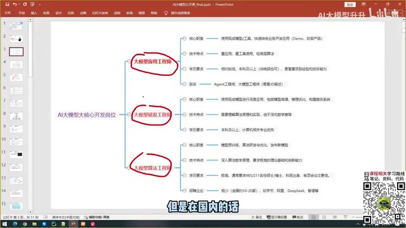This screenshot has height=228, width=406.
Task: Open the 视图 ribbon tab
Action: click(x=141, y=13)
